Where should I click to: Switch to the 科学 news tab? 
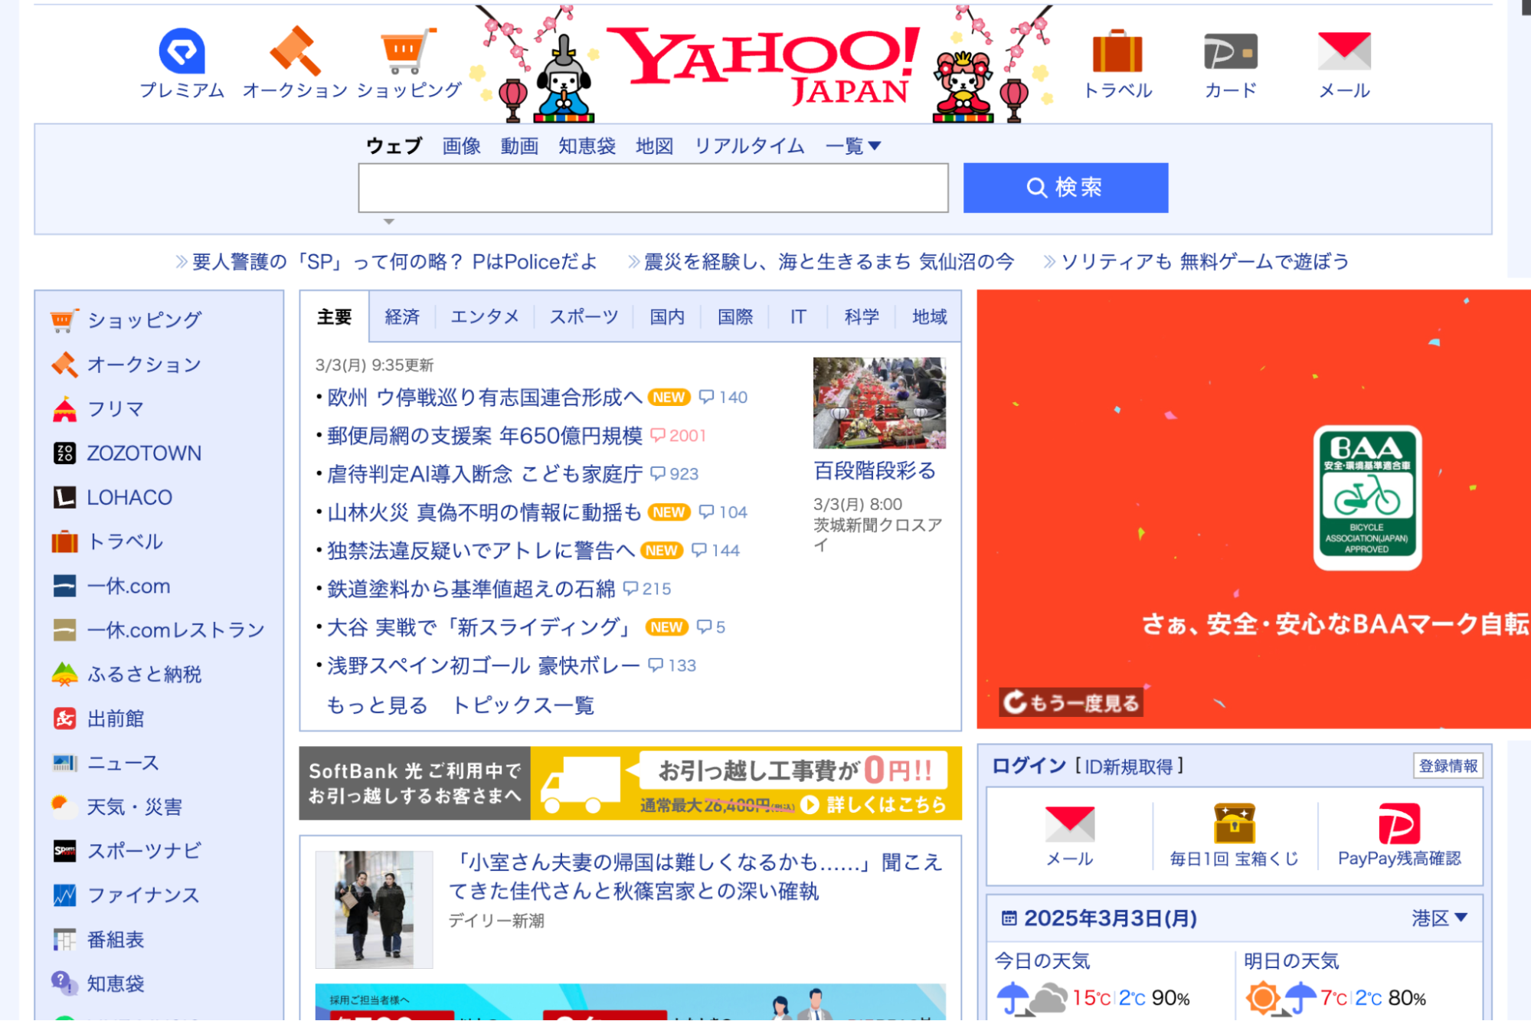click(862, 317)
